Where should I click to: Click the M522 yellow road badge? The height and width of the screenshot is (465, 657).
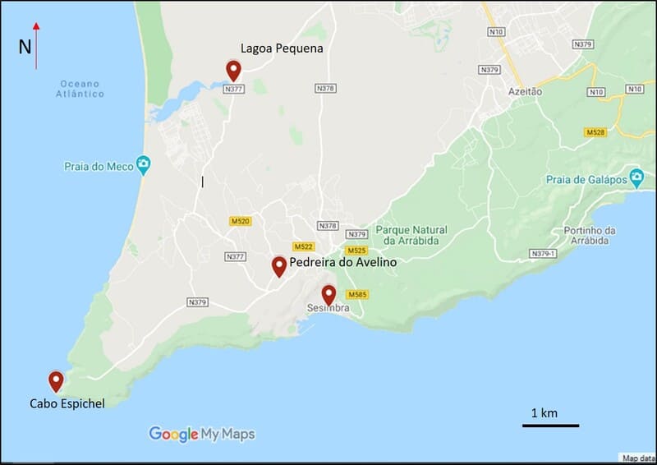tap(303, 246)
